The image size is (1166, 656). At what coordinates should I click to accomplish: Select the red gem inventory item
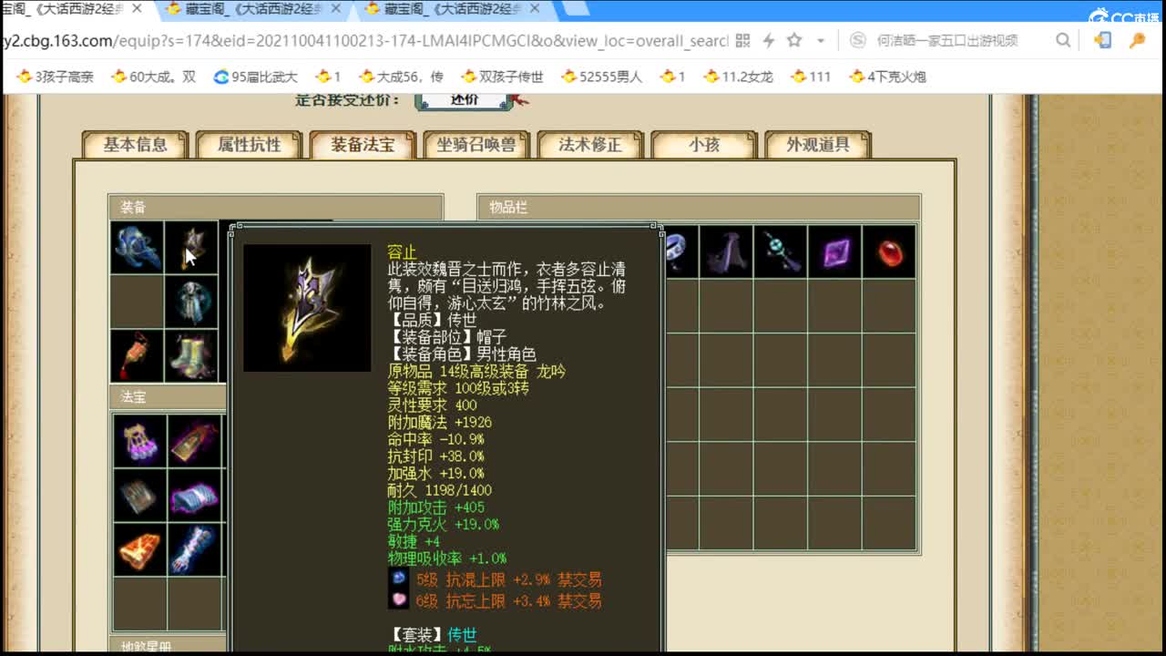(x=889, y=251)
